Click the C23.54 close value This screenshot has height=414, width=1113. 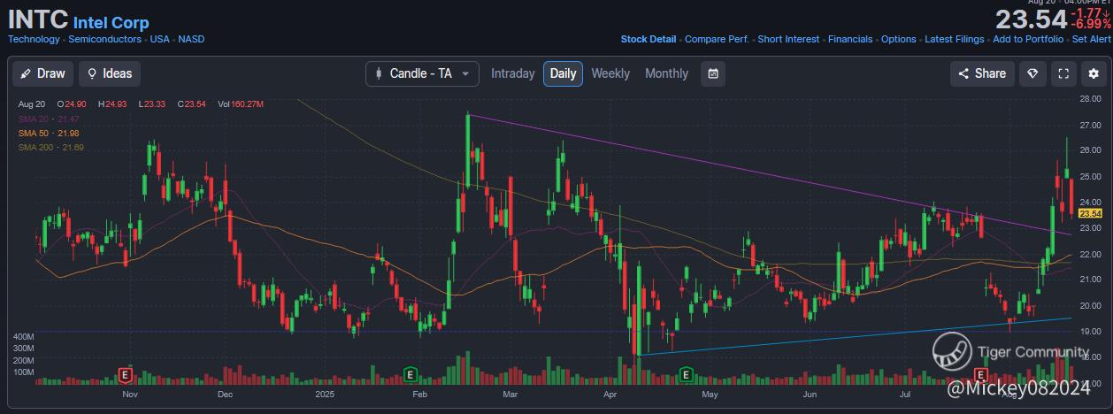(191, 104)
